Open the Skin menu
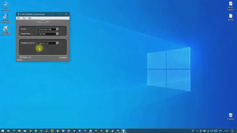 [19, 18]
